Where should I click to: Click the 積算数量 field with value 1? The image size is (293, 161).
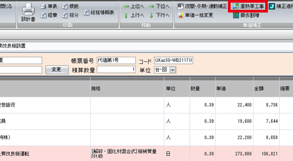click(x=116, y=70)
